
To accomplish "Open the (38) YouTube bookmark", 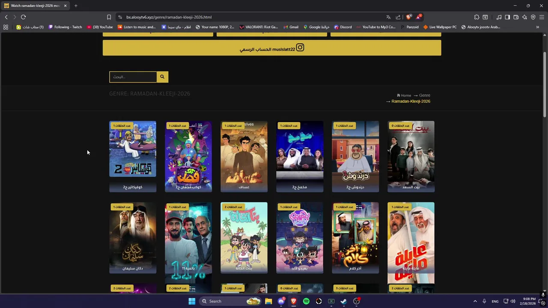I will (100, 27).
